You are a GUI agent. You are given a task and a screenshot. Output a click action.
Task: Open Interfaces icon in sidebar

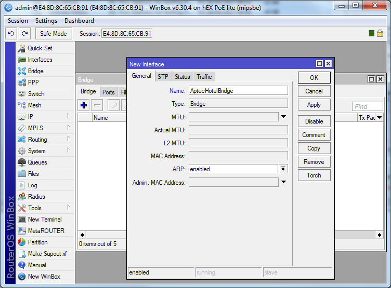22,60
